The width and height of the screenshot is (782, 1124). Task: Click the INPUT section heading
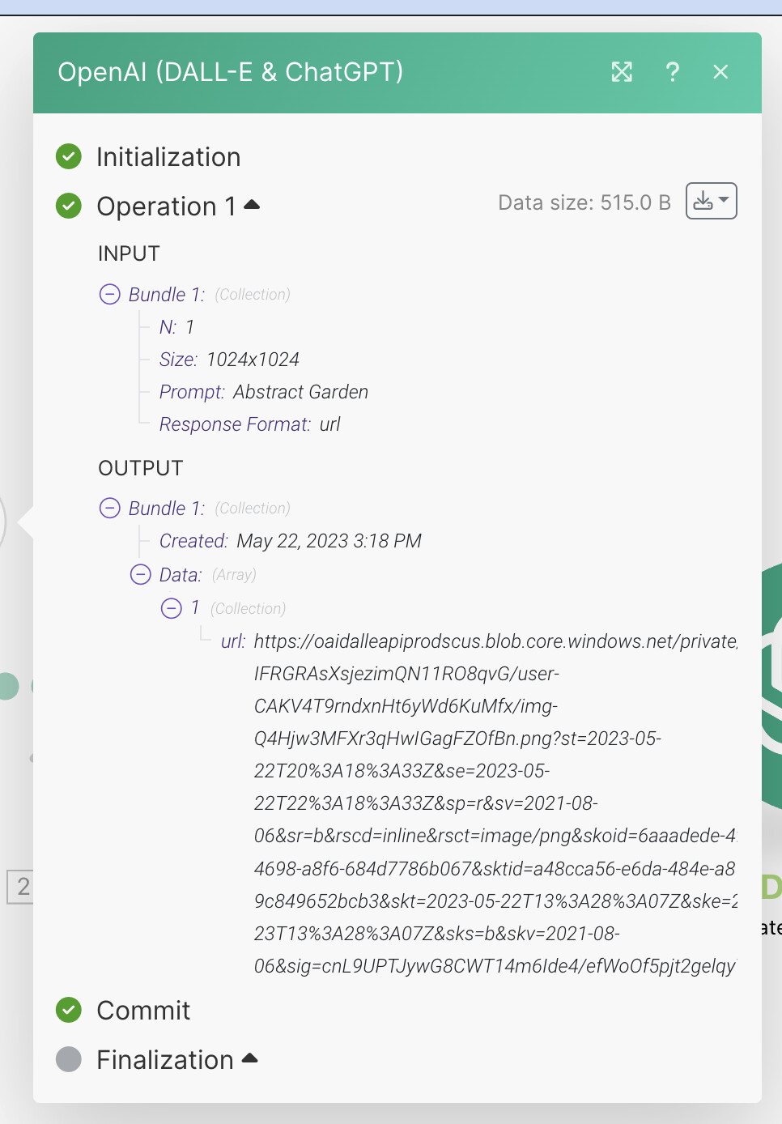(129, 253)
